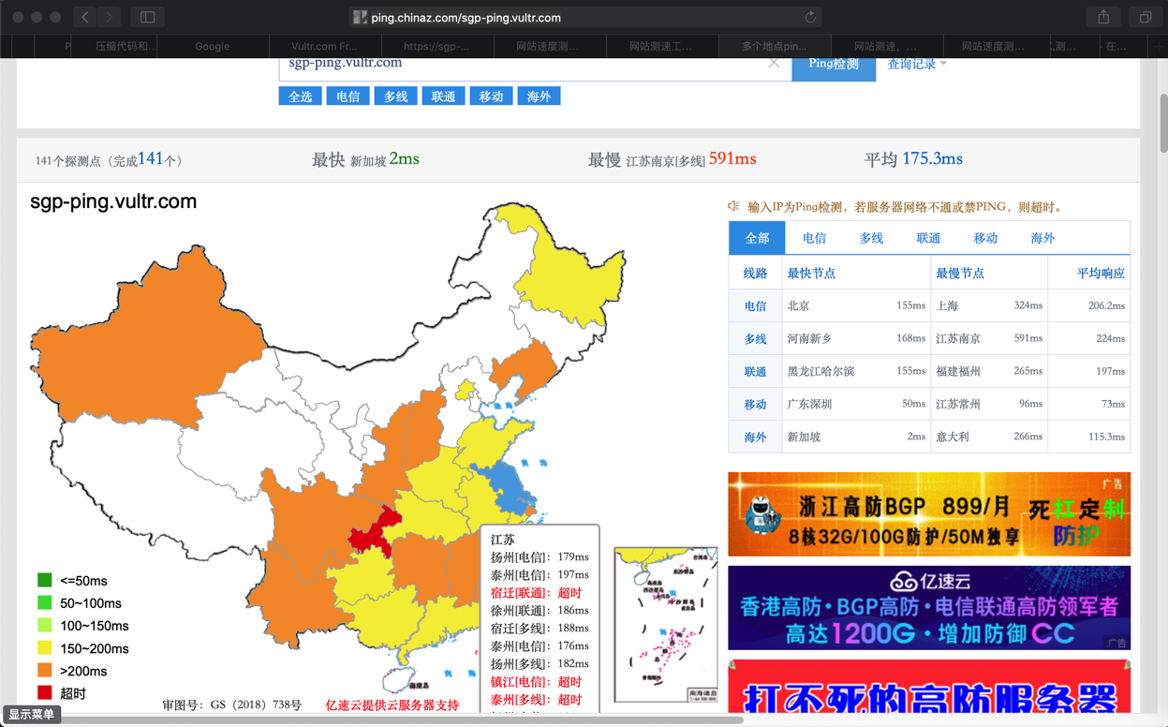Click the 电信 row link in 线路 column
Screen dimensions: 1168x727
coord(755,305)
